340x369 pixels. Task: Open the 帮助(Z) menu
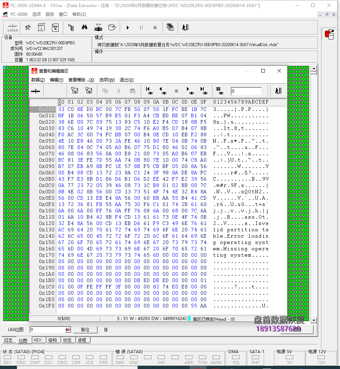click(79, 14)
